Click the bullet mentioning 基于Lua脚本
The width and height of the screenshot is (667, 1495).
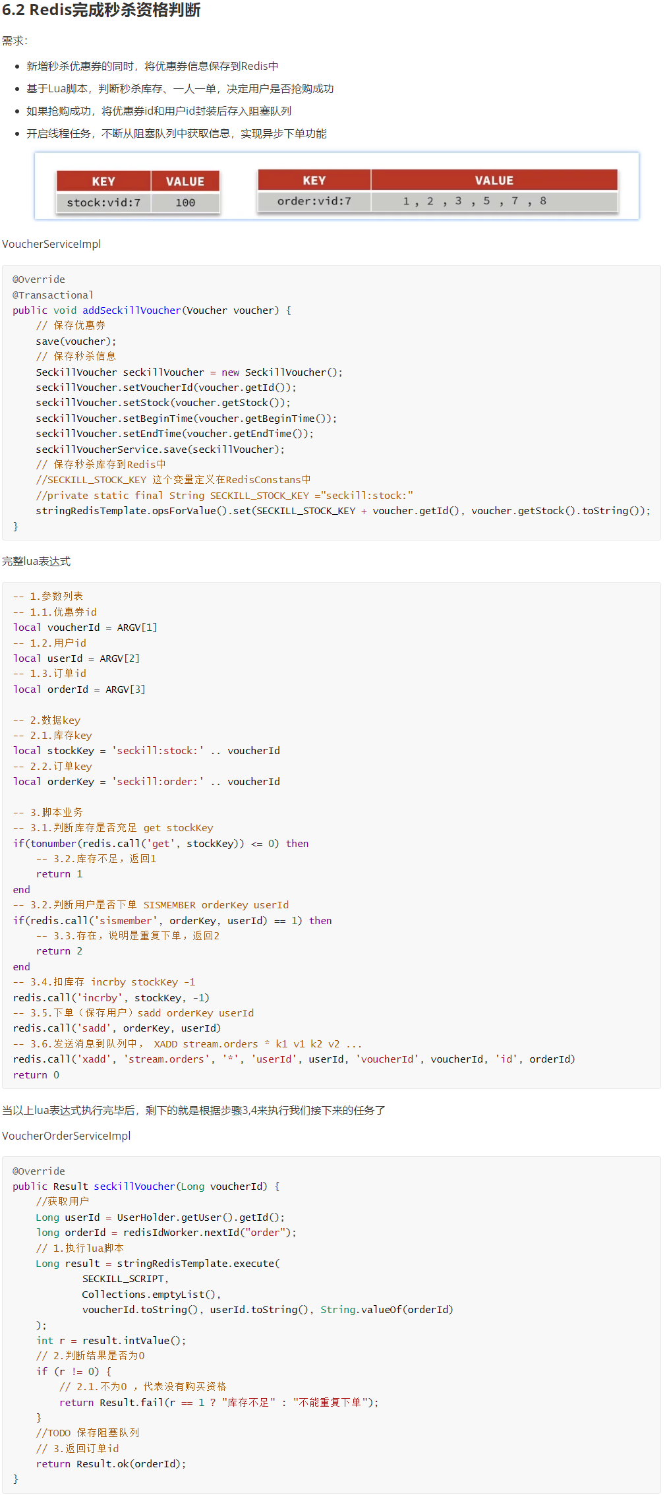tap(179, 88)
